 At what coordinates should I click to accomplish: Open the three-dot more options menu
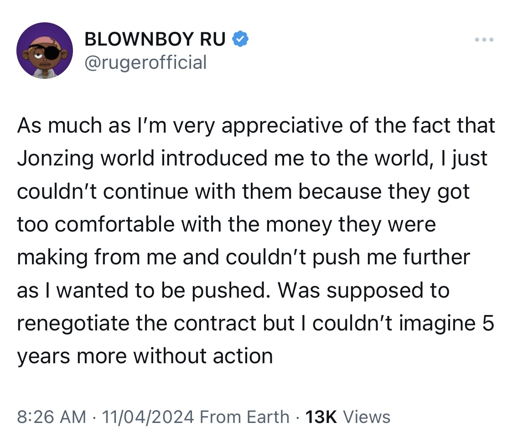[484, 40]
